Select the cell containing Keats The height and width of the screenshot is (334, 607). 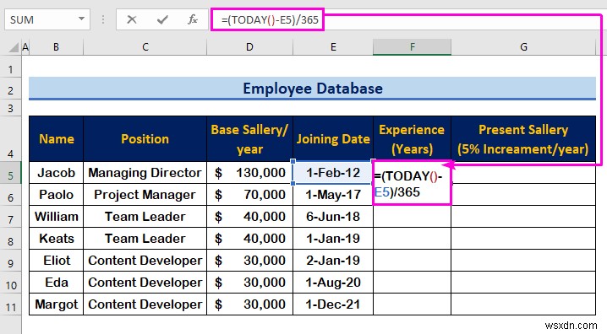click(x=56, y=239)
